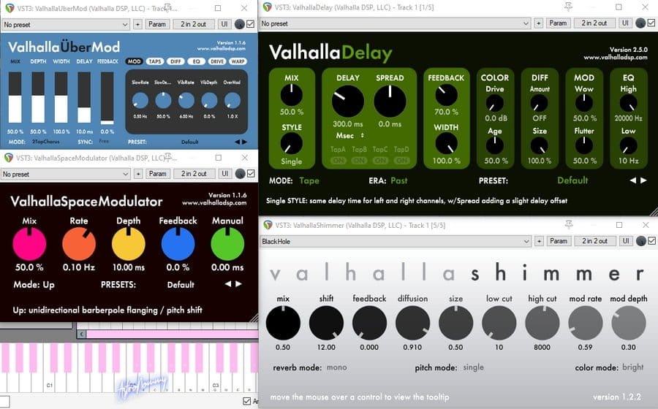Toggle TapD ON switch in ValhallaDelay
This screenshot has height=409, width=658.
(401, 161)
